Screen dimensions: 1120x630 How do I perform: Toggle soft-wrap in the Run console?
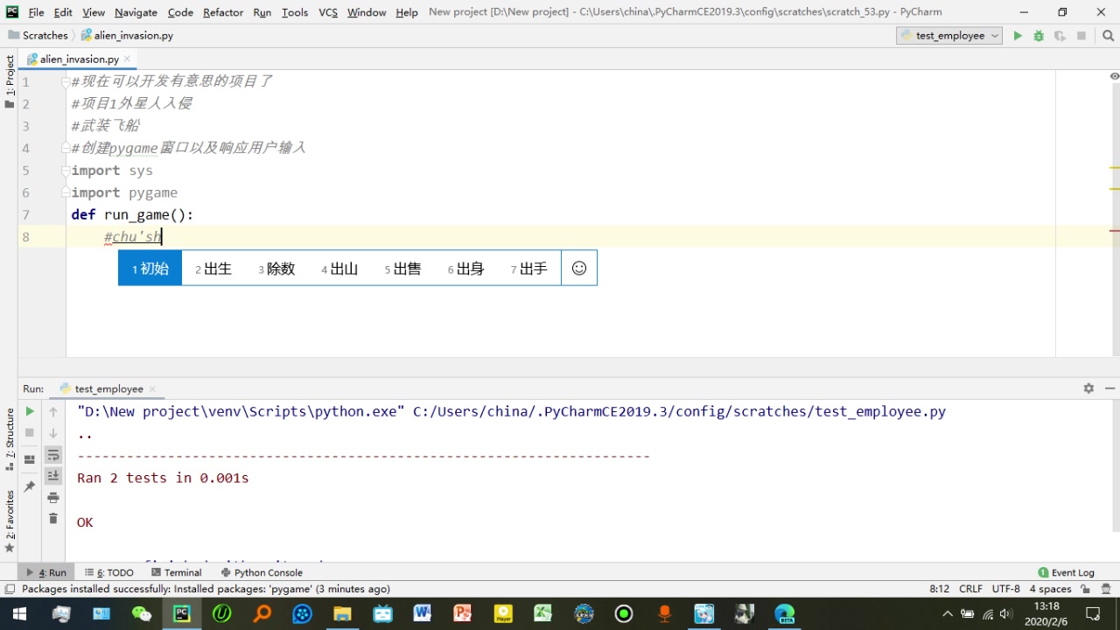(x=52, y=454)
